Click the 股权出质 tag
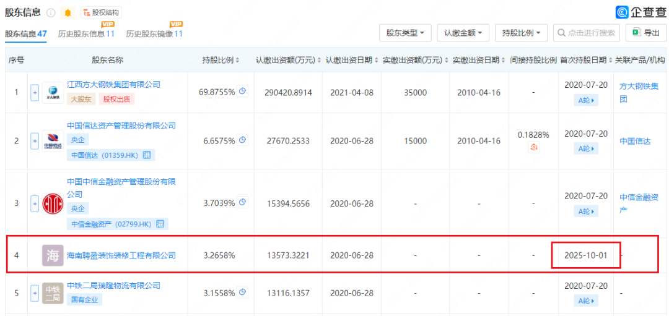The width and height of the screenshot is (669, 316). (117, 99)
